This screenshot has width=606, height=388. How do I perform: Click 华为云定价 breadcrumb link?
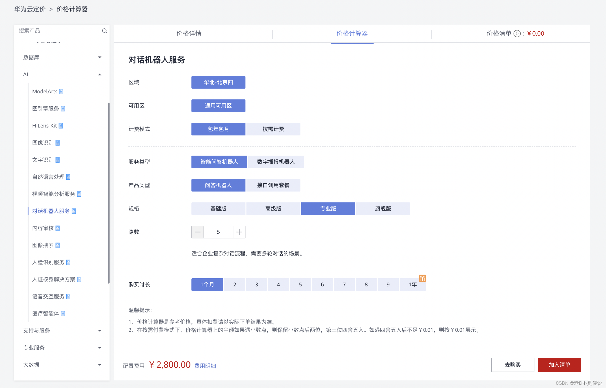pyautogui.click(x=30, y=9)
